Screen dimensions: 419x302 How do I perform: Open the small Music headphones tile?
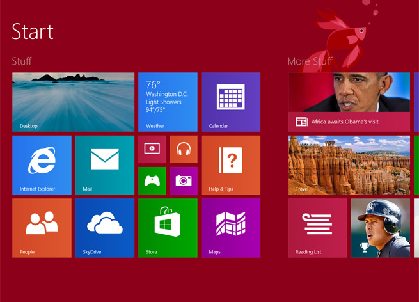point(184,149)
